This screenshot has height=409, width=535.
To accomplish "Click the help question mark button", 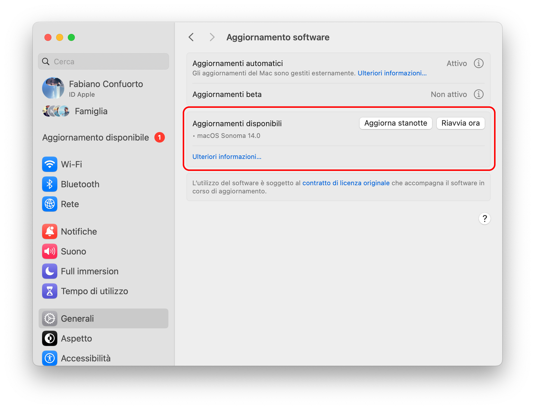I will [x=485, y=219].
